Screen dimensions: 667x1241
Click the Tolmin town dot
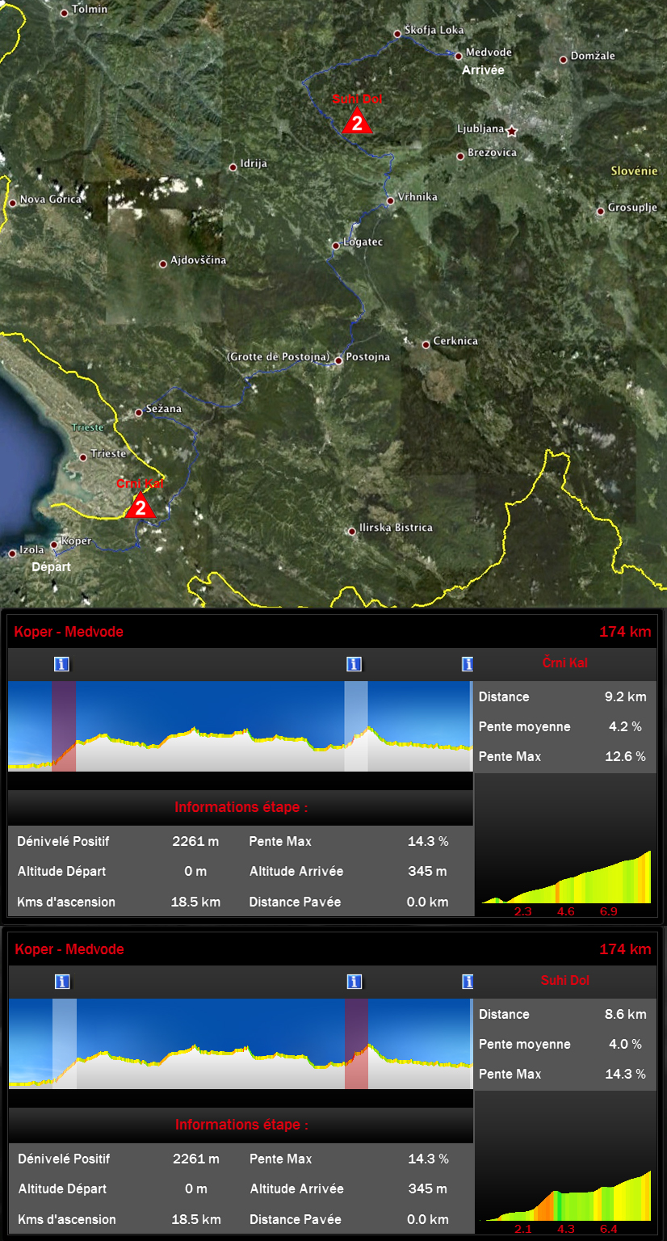[65, 13]
